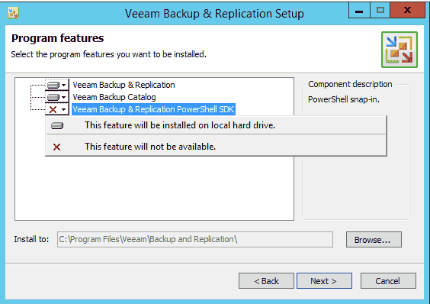This screenshot has width=430, height=304.
Task: Cancel the setup wizard
Action: click(x=388, y=281)
